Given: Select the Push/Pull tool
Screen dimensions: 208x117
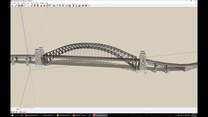Looking at the screenshot, I should pos(41,6).
